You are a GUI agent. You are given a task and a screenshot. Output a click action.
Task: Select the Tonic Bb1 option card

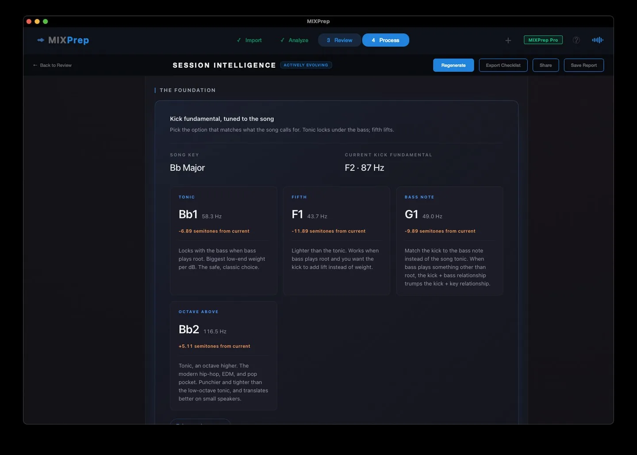pyautogui.click(x=223, y=241)
